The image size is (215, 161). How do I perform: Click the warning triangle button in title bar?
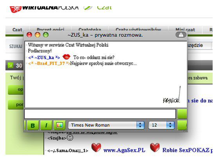pyautogui.click(x=181, y=35)
